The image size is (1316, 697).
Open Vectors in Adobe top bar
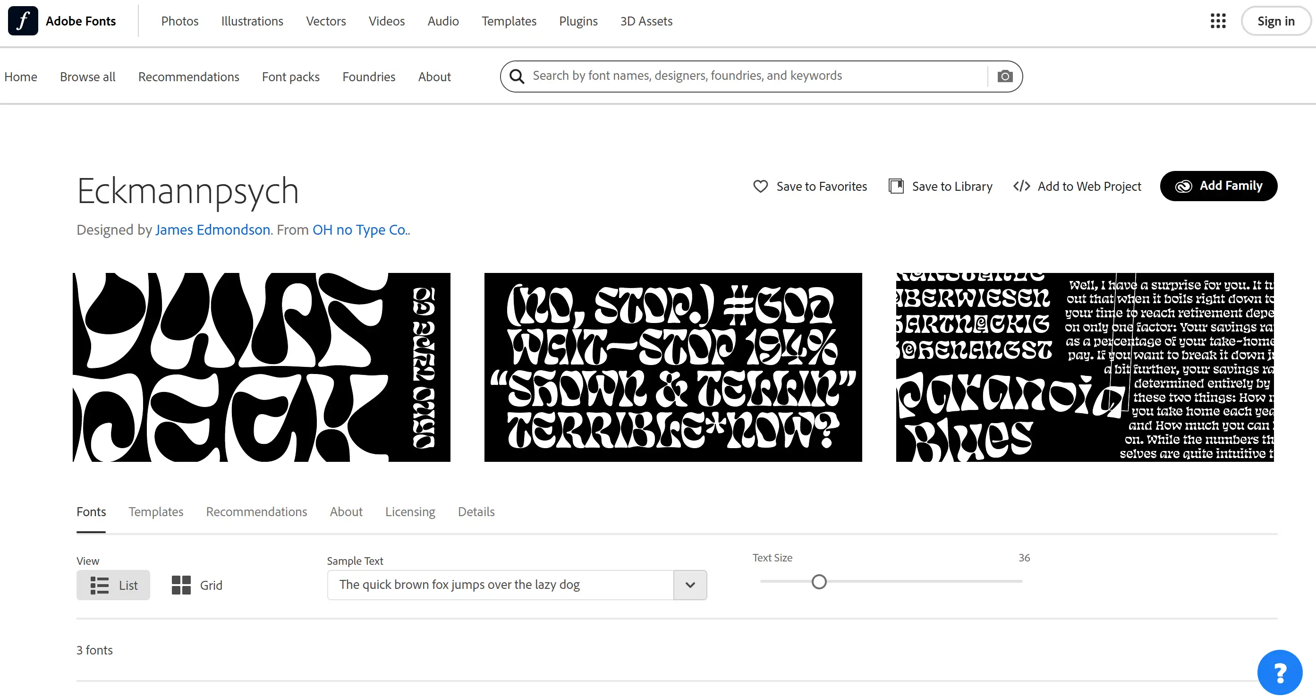(x=326, y=21)
